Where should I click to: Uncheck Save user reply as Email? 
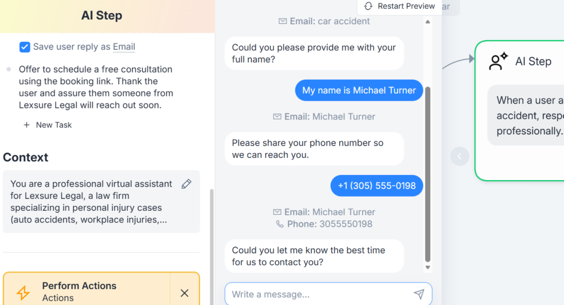coord(25,47)
